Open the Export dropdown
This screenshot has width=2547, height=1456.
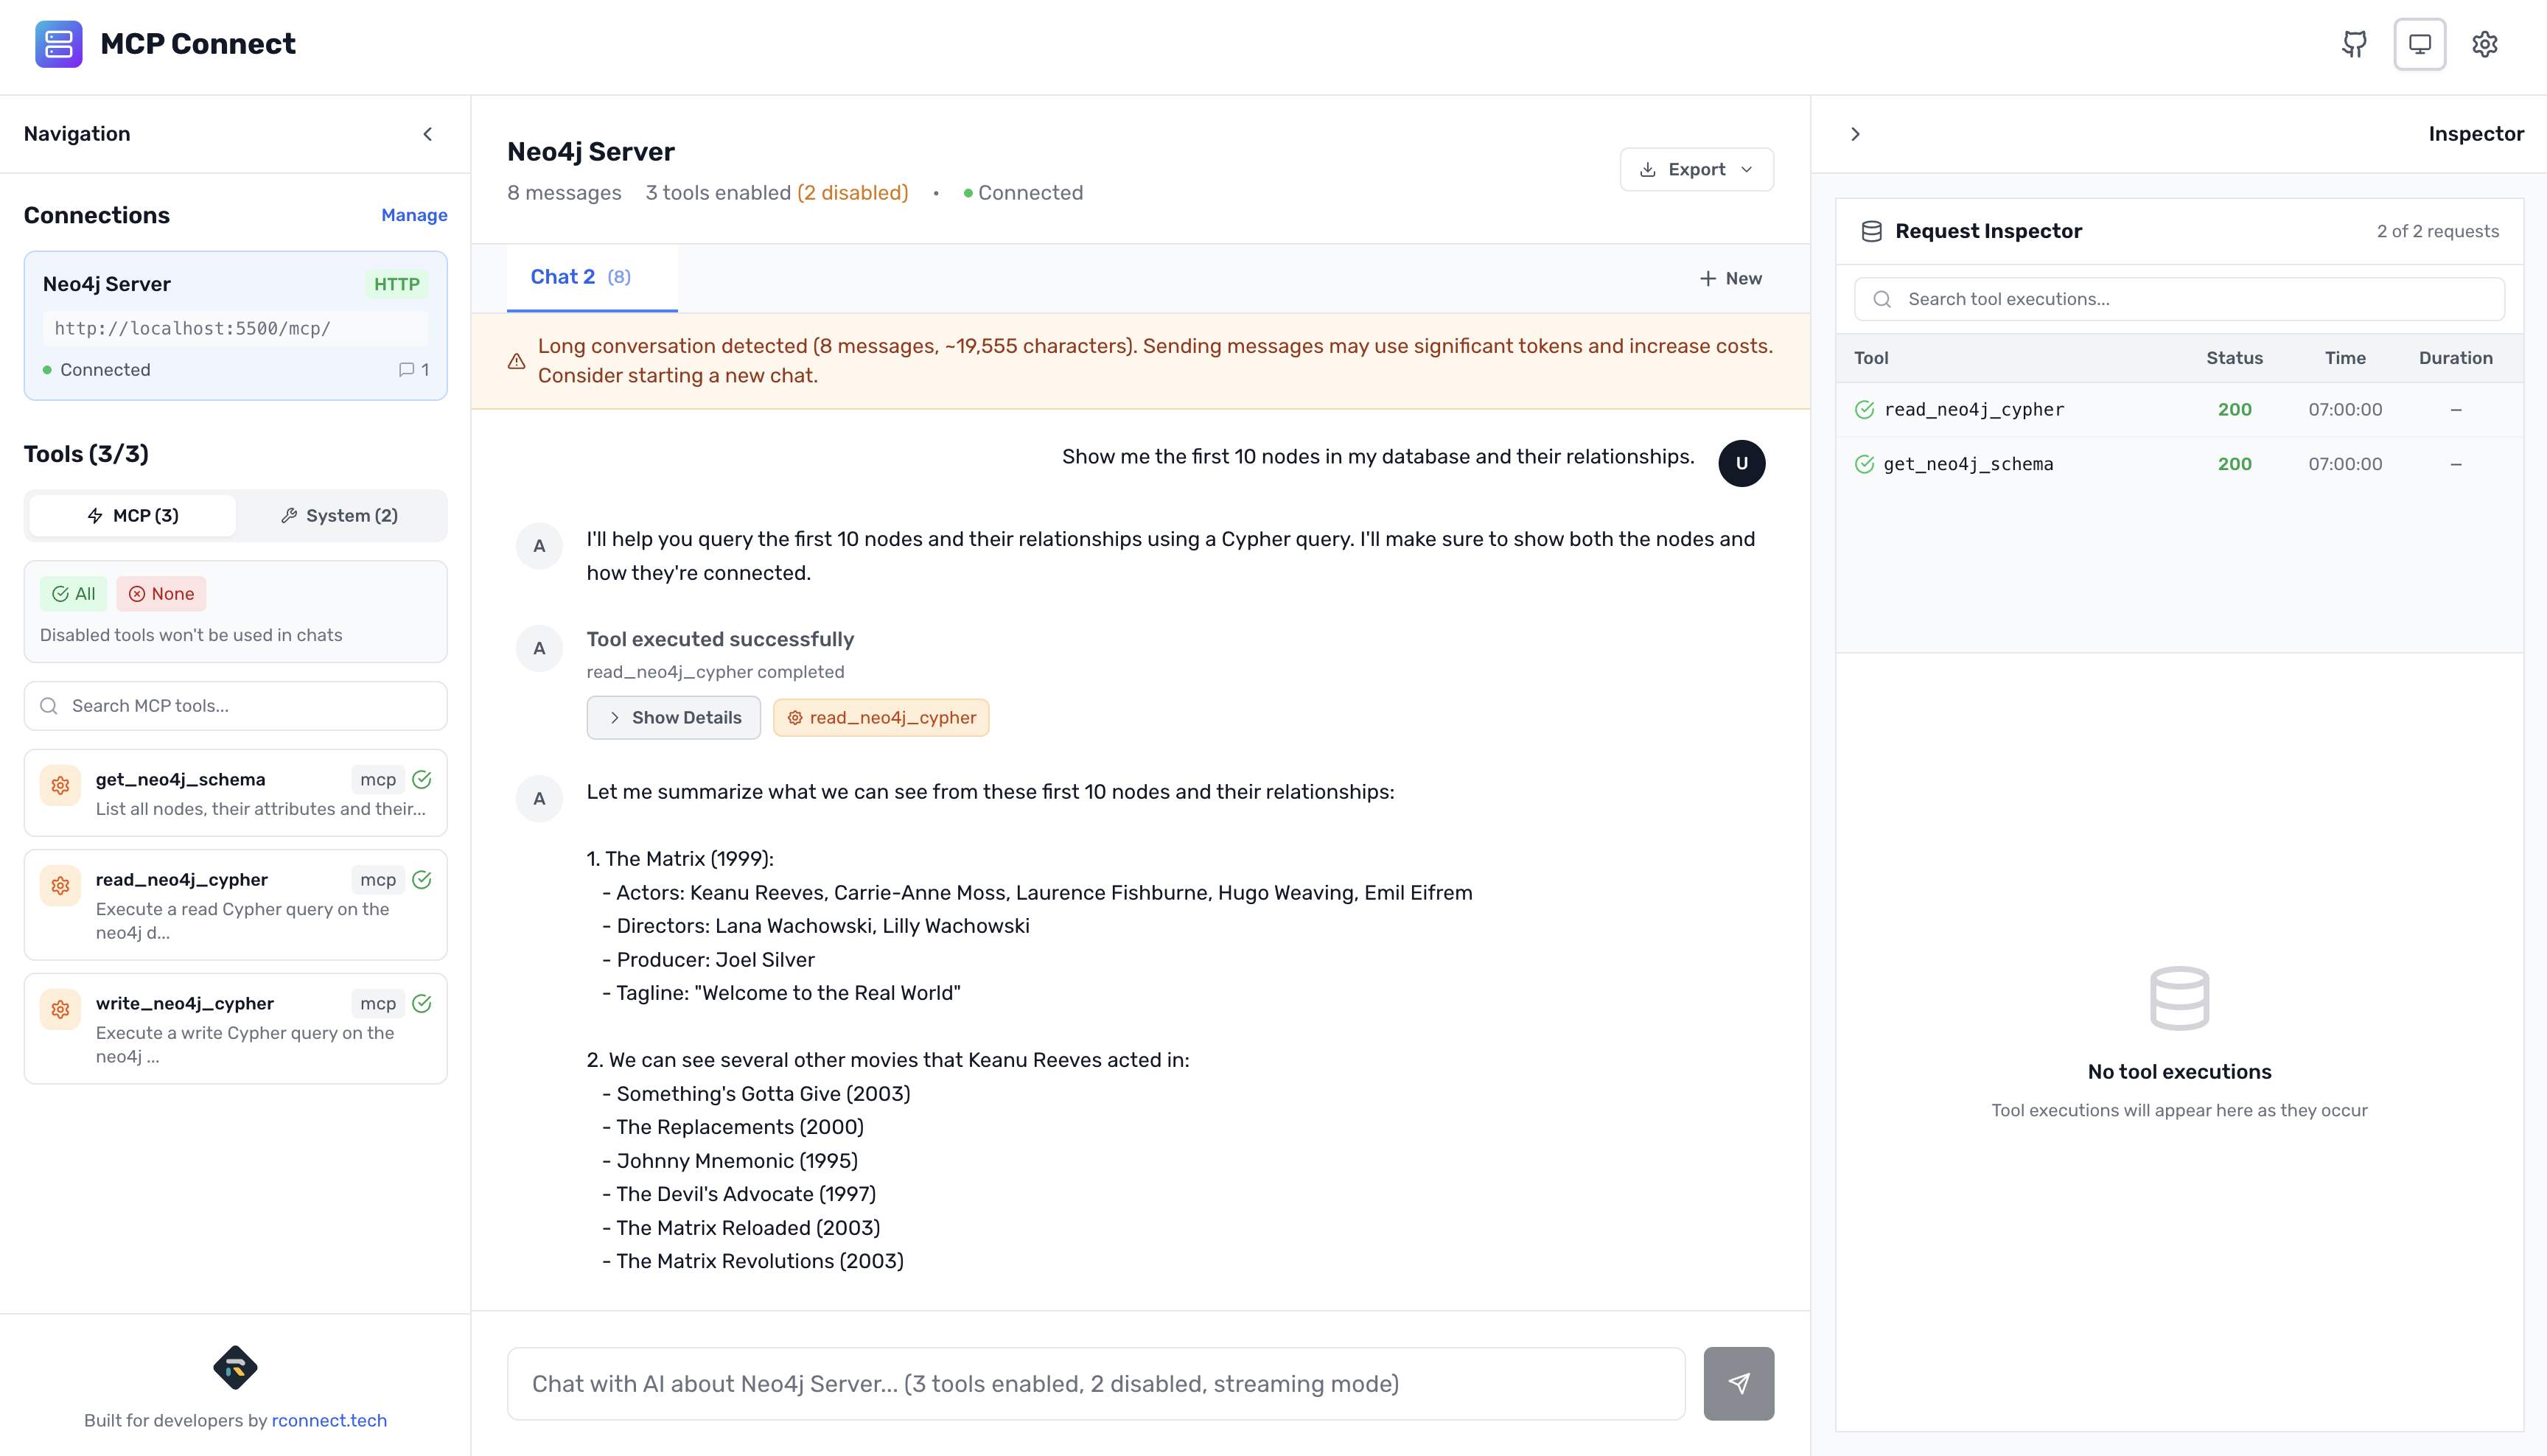click(x=1696, y=169)
